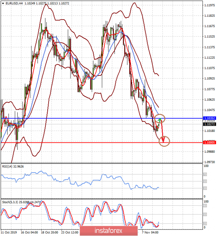The image size is (217, 236).
Task: Click the green upward arrow on chart
Action: [160, 121]
